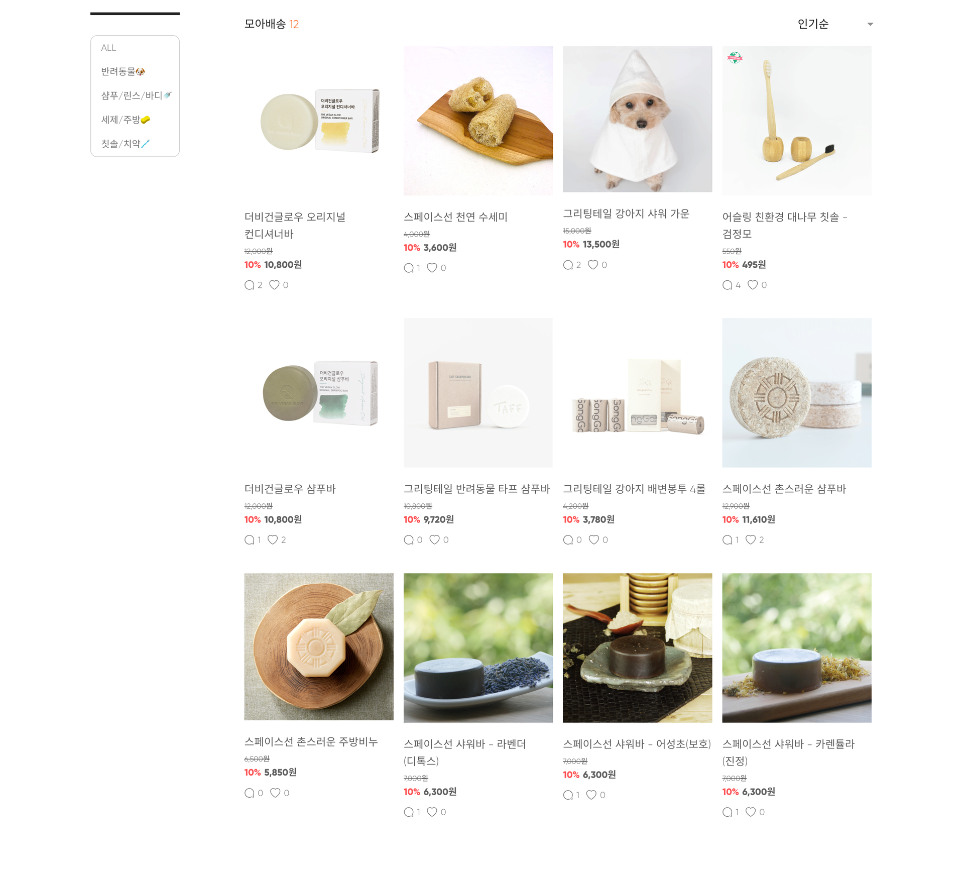Image resolution: width=964 pixels, height=871 pixels.
Task: Open the 샴푸/린스/바디 category
Action: (x=137, y=95)
